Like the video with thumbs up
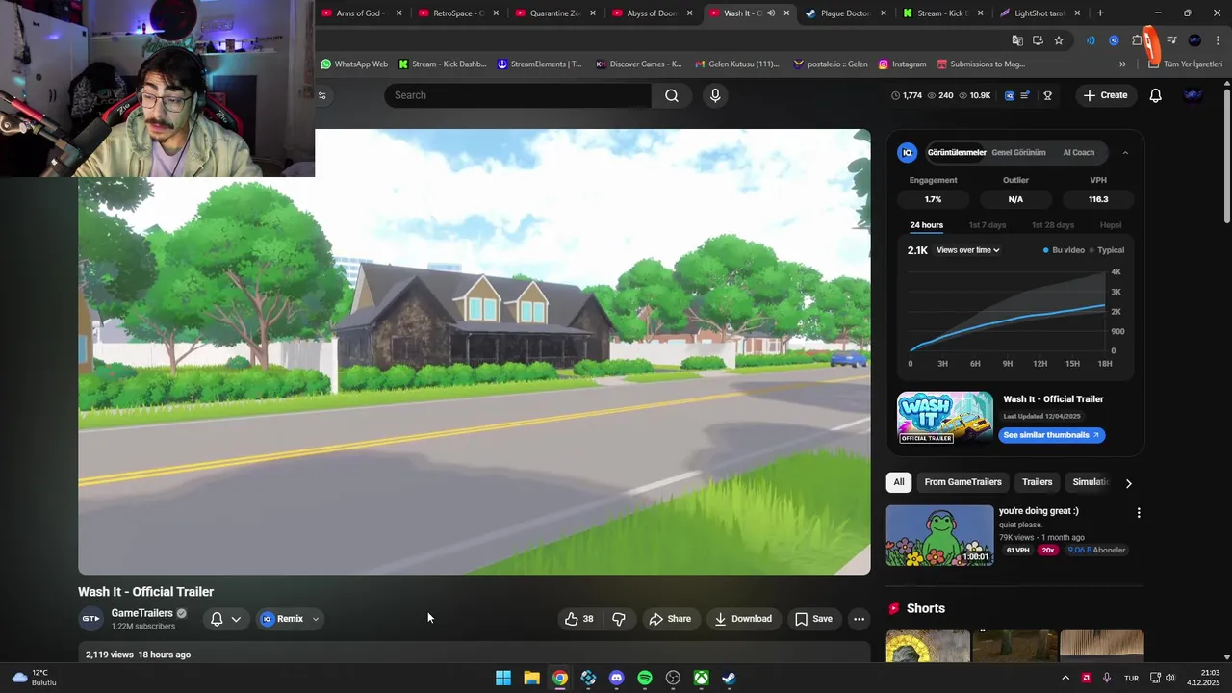 pyautogui.click(x=578, y=619)
